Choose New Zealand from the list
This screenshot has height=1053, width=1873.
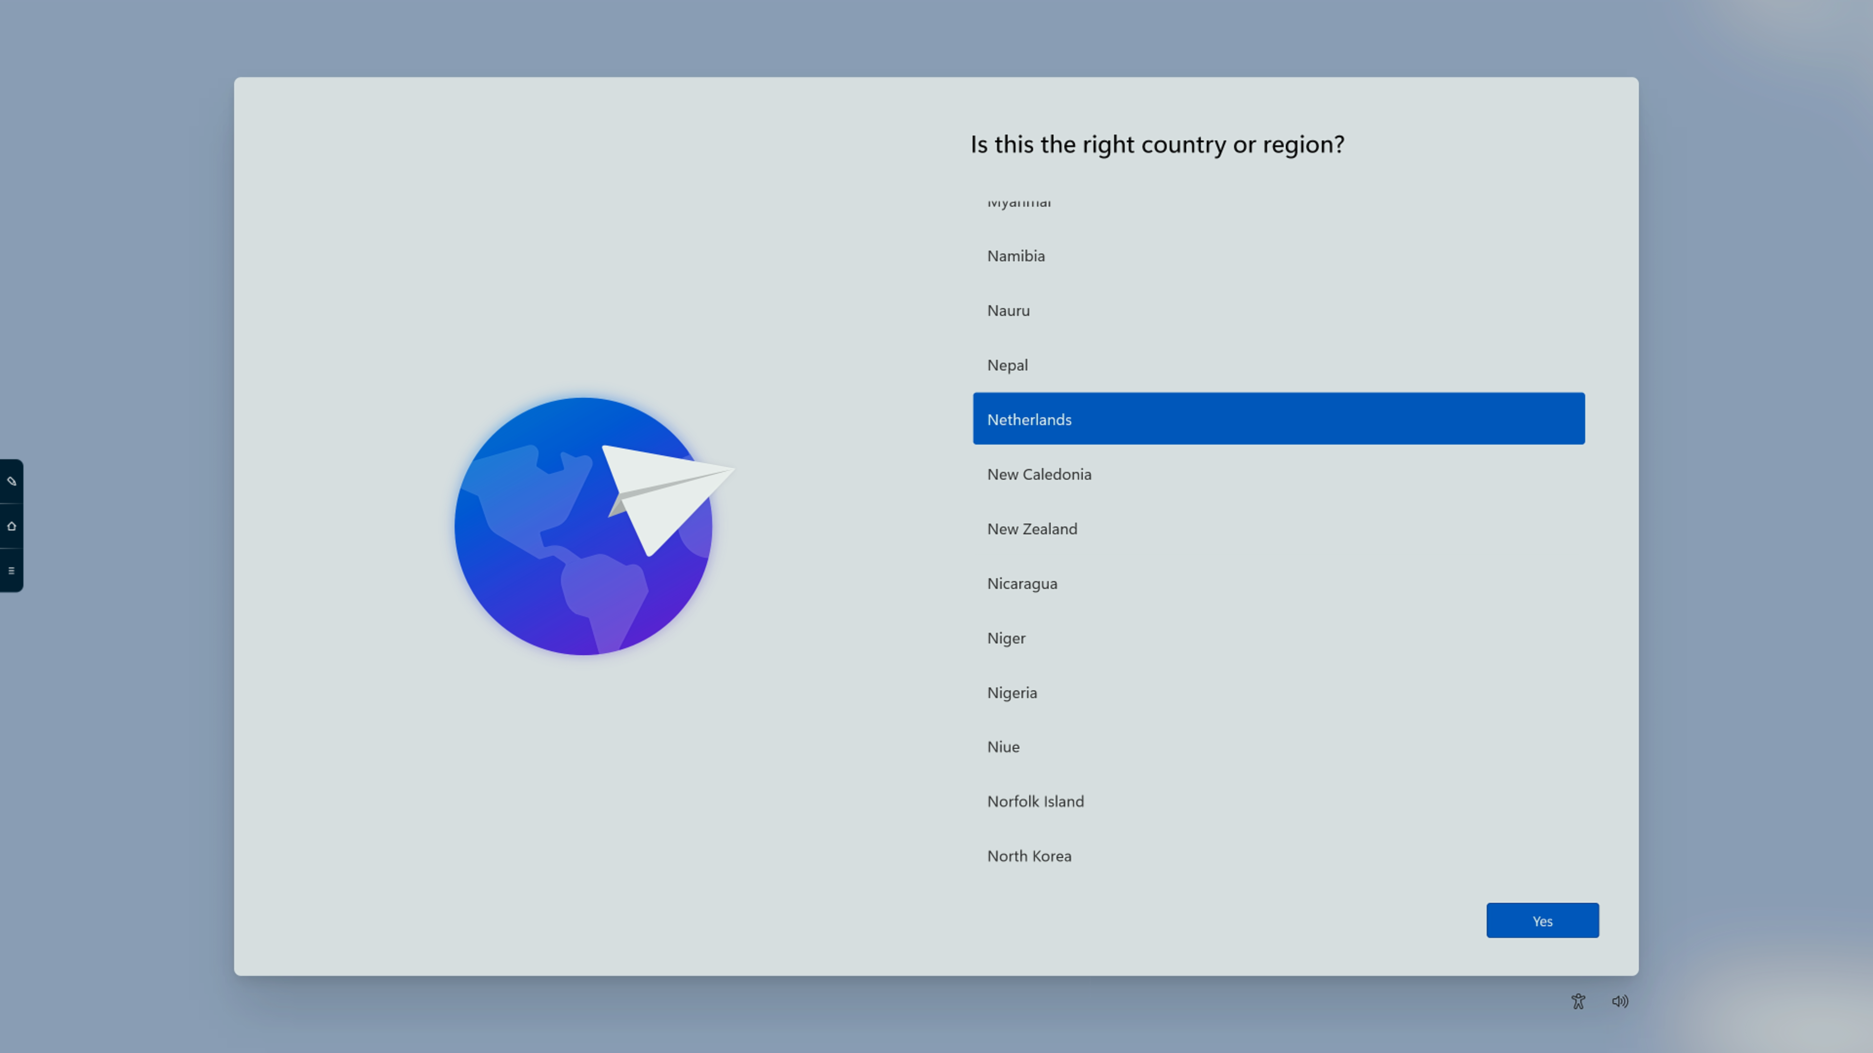pos(1032,529)
